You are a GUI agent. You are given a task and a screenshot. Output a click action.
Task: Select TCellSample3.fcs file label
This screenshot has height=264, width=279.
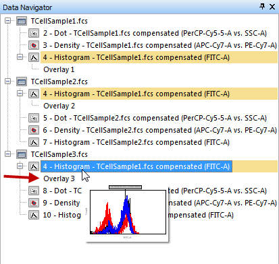tap(59, 154)
